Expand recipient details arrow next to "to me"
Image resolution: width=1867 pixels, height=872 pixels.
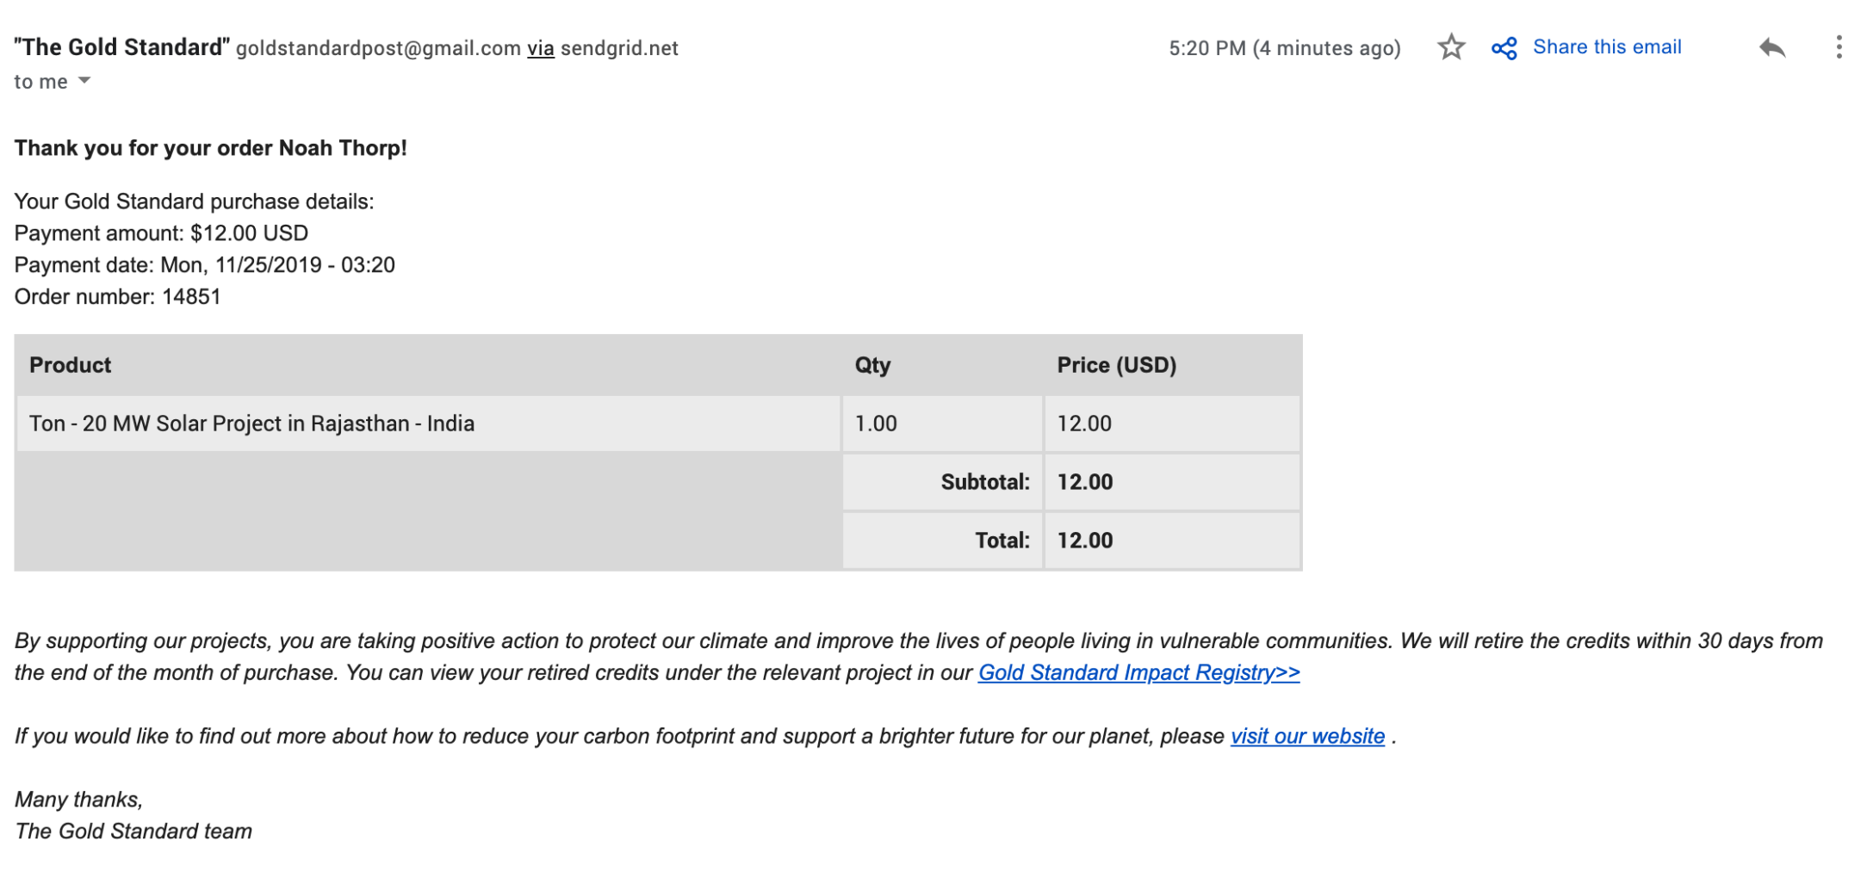[84, 81]
